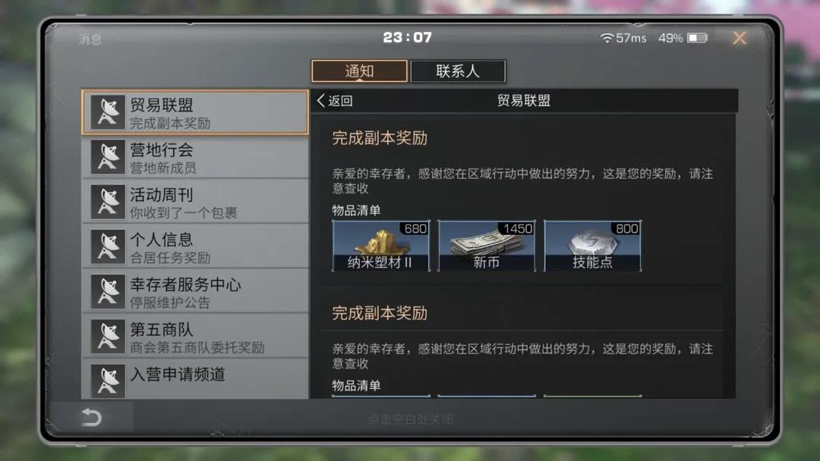Image resolution: width=820 pixels, height=461 pixels.
Task: Click the satellite icon beside 幸存者服务中心
Action: click(108, 292)
